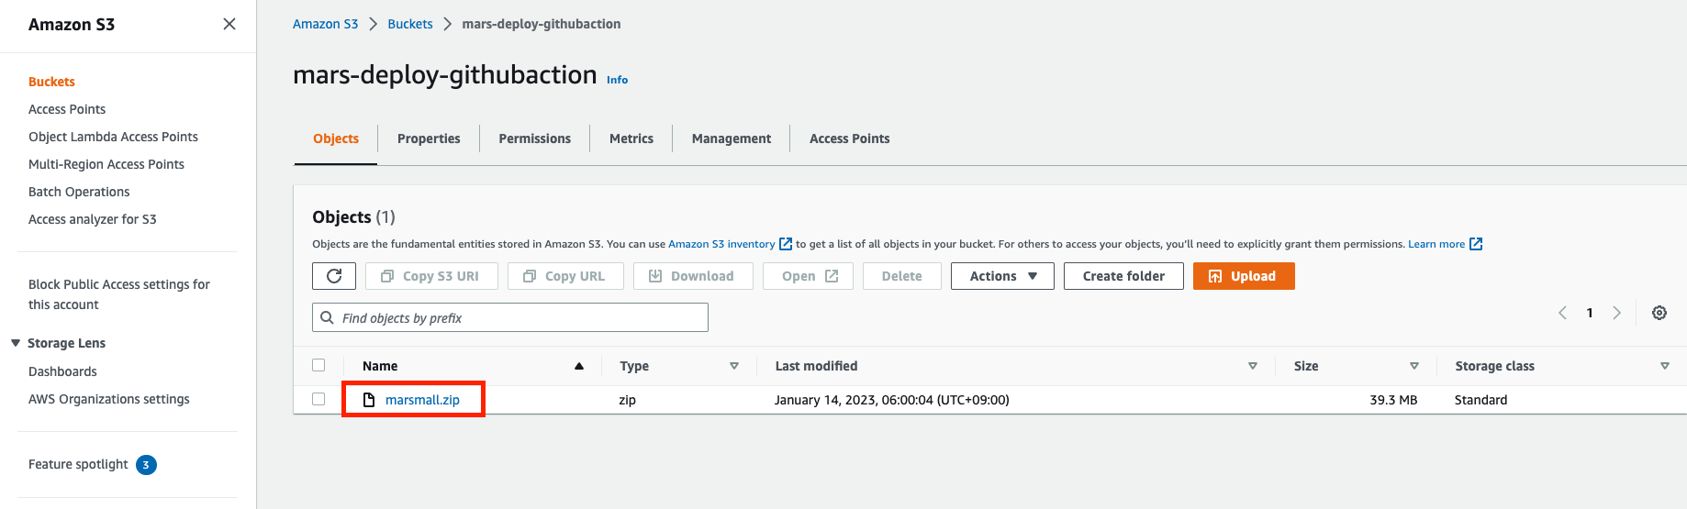Open Access analyzer for S3
The height and width of the screenshot is (509, 1687).
(93, 219)
